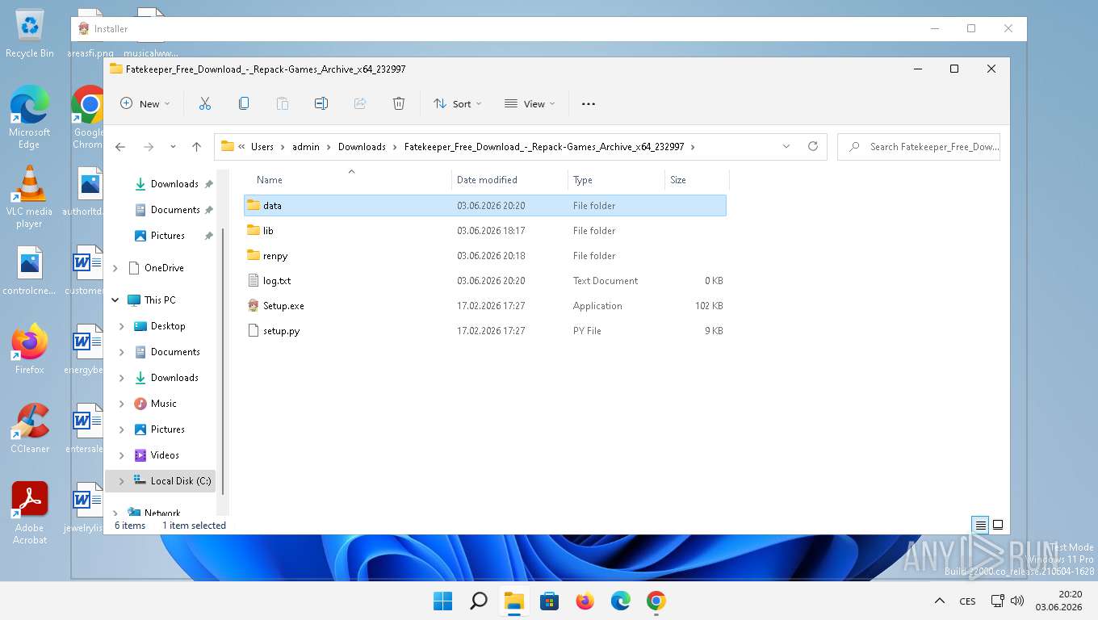This screenshot has width=1098, height=620.
Task: Click the Copy icon in toolbar
Action: tap(243, 103)
